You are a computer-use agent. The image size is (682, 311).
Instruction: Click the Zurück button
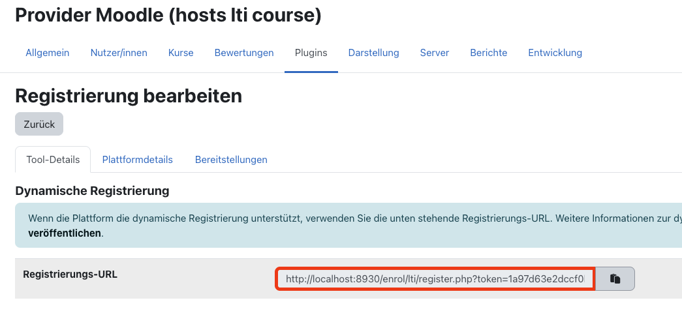click(x=39, y=125)
